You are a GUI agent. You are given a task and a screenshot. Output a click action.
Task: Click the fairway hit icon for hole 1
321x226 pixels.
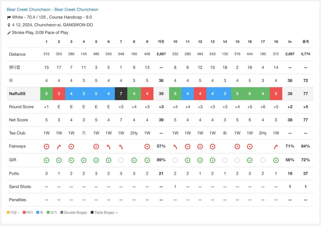[x=46, y=146]
